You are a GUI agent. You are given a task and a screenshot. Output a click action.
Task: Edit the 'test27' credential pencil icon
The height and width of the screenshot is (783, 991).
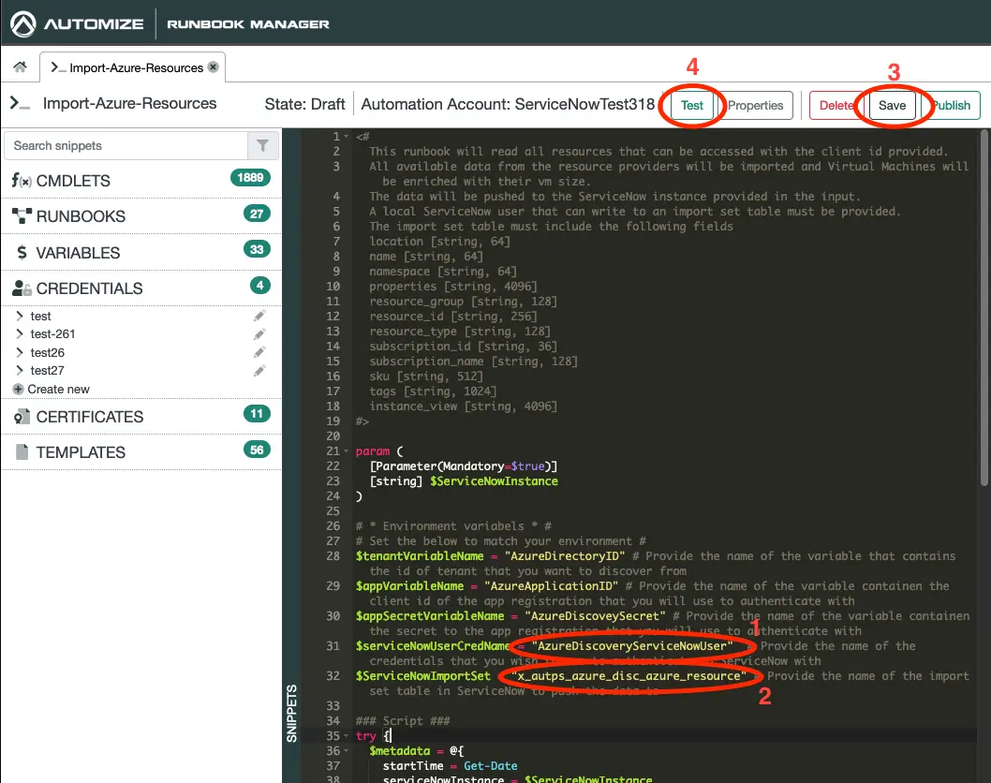(259, 370)
